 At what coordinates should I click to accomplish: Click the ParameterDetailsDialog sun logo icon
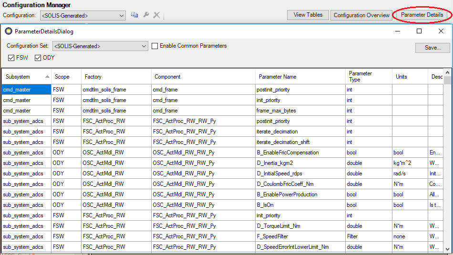coord(9,31)
